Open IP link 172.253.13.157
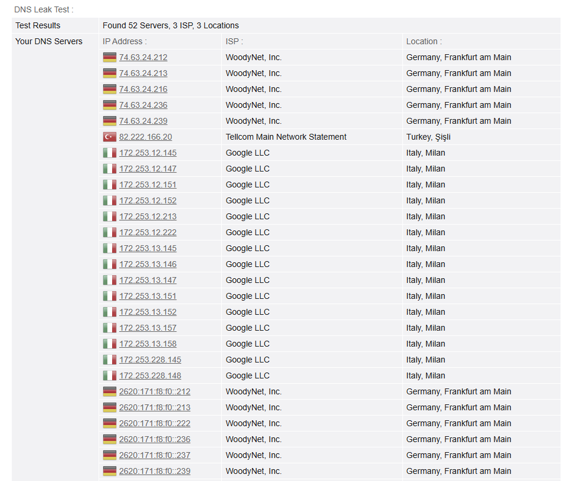Screen dimensions: 570x481 coord(148,328)
